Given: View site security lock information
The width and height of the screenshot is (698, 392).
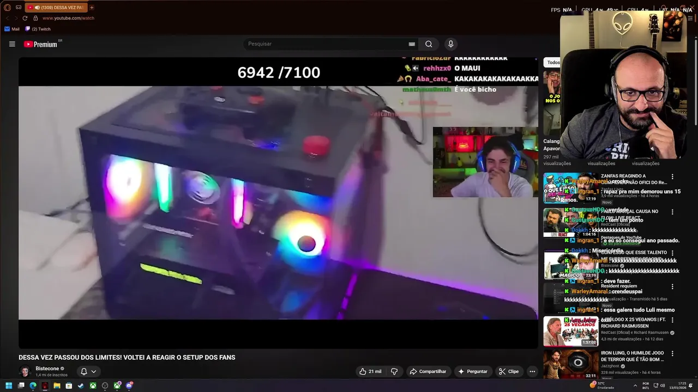Looking at the screenshot, I should [x=35, y=18].
